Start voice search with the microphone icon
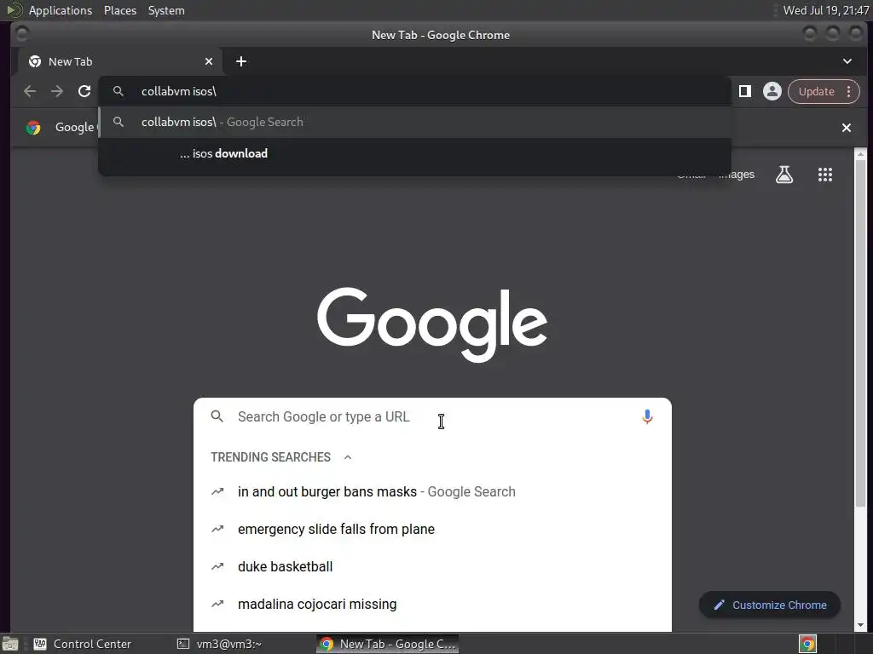 (647, 416)
